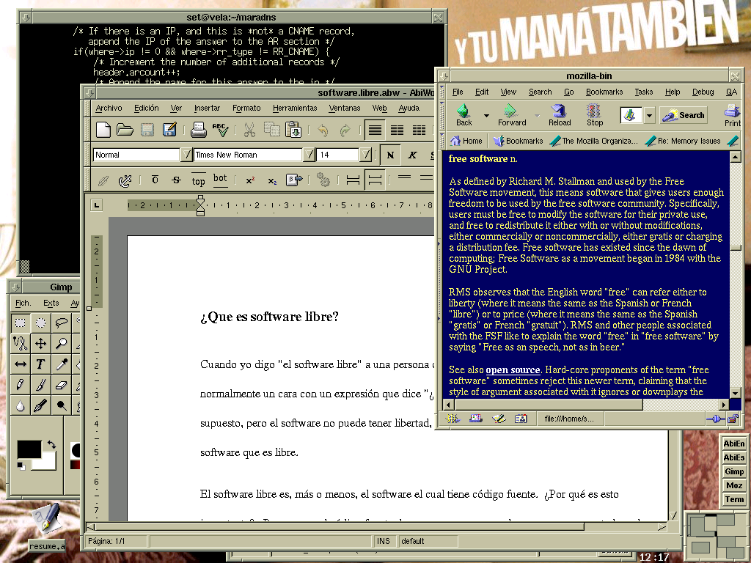The width and height of the screenshot is (751, 563).
Task: Click the AbiWord spell check icon
Action: [220, 130]
